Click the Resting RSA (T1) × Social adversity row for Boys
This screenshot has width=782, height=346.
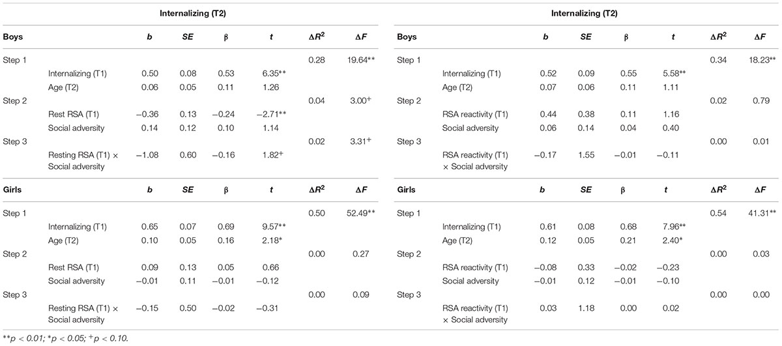pyautogui.click(x=195, y=160)
